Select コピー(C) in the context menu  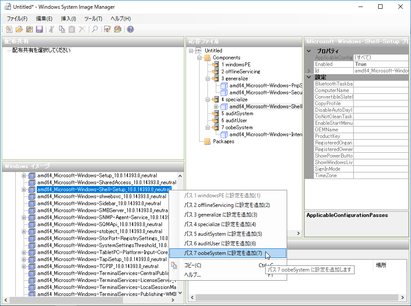(x=228, y=265)
